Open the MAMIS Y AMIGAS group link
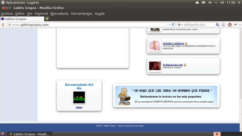Screen dimensions: 242x136 [173, 43]
